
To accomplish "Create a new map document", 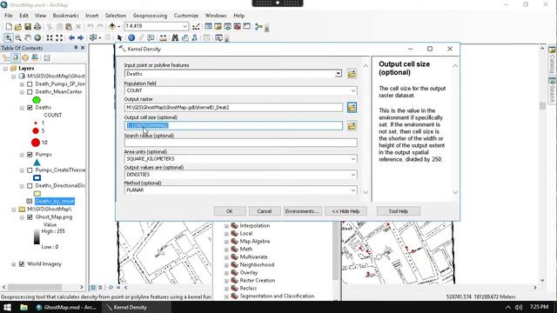I will tap(9, 27).
